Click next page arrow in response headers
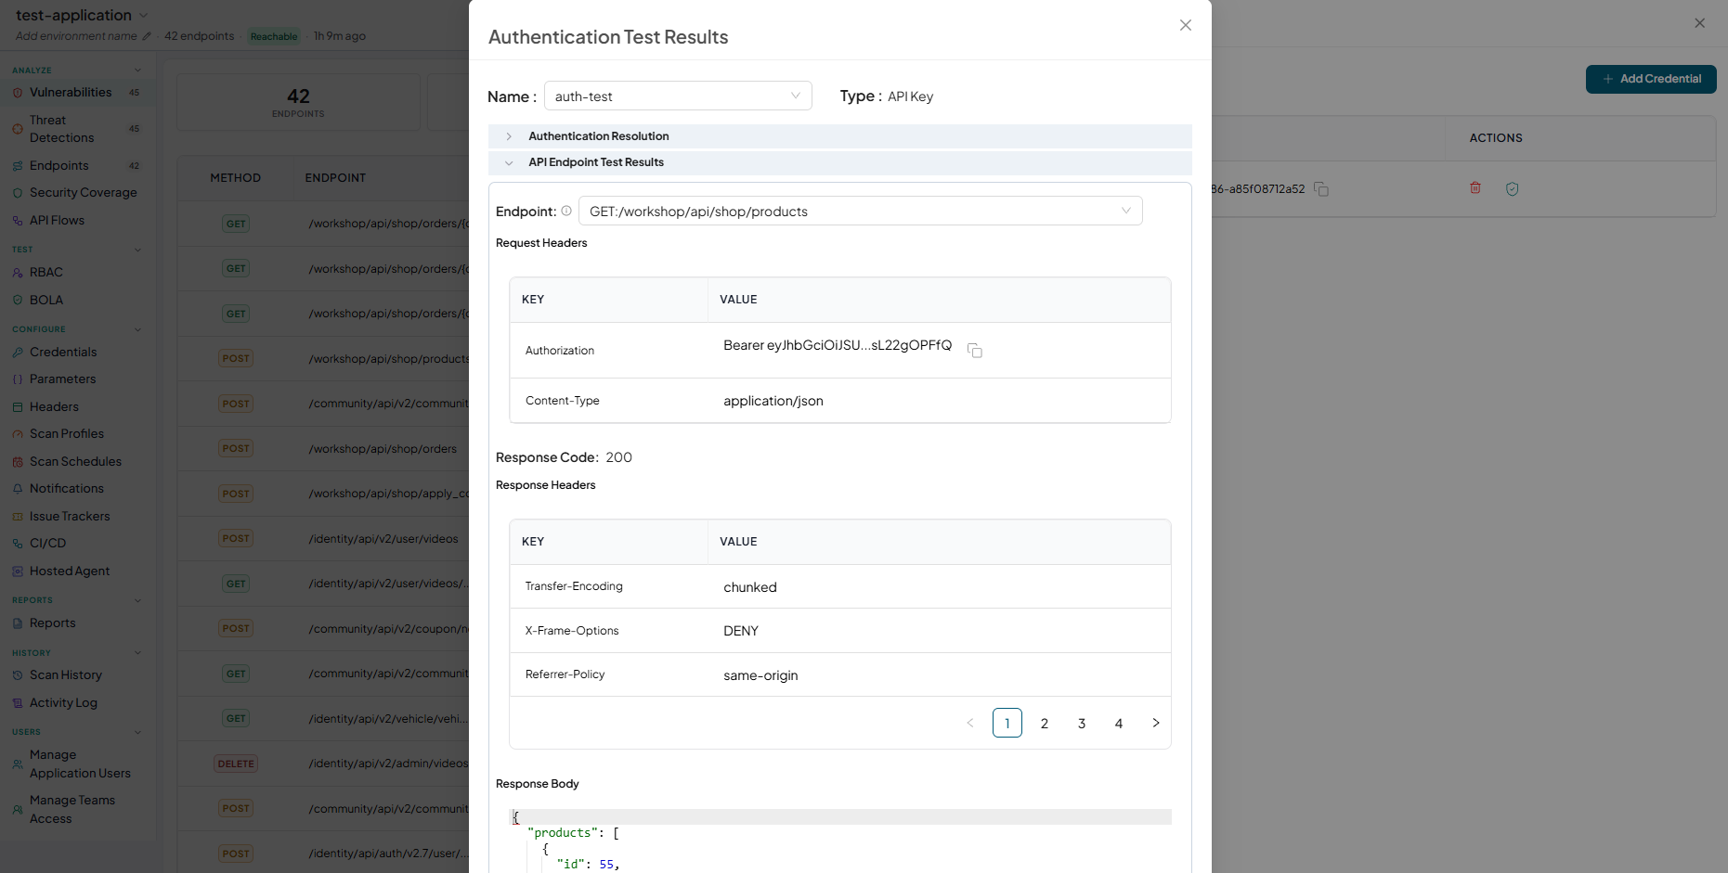 pos(1156,723)
